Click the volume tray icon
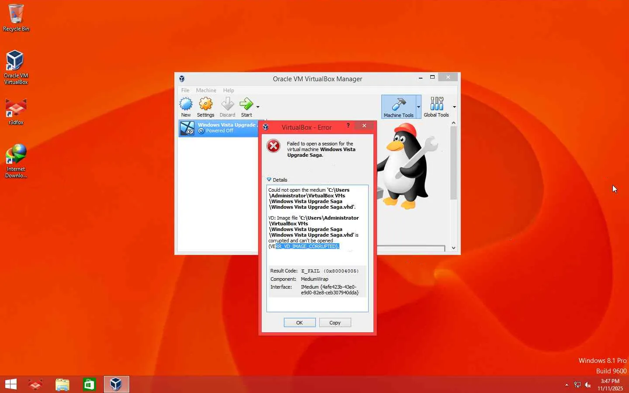Image resolution: width=629 pixels, height=393 pixels. [588, 385]
